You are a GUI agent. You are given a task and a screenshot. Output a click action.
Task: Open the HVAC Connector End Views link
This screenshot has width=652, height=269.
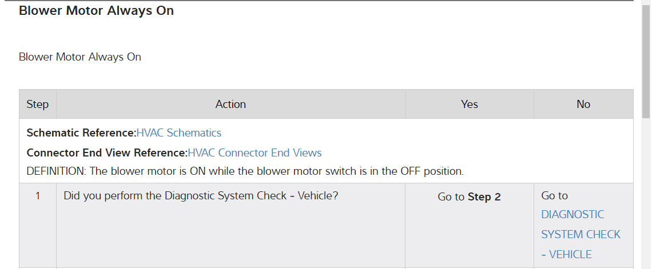pyautogui.click(x=255, y=153)
